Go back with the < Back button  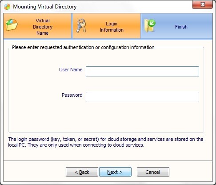[x=82, y=172]
